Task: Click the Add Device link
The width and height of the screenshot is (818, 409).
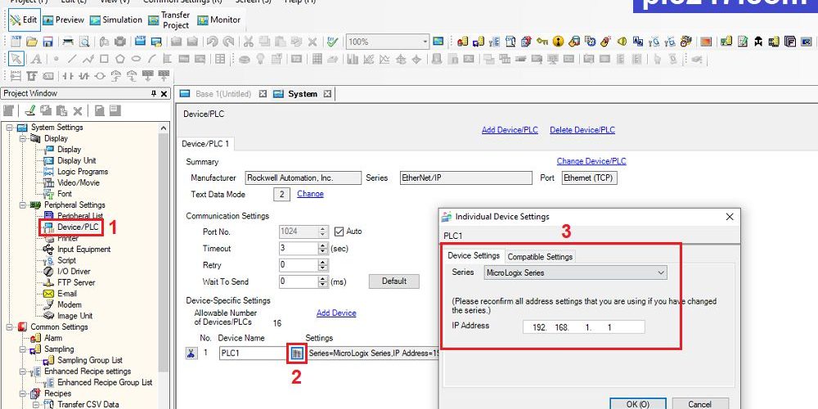Action: coord(336,313)
